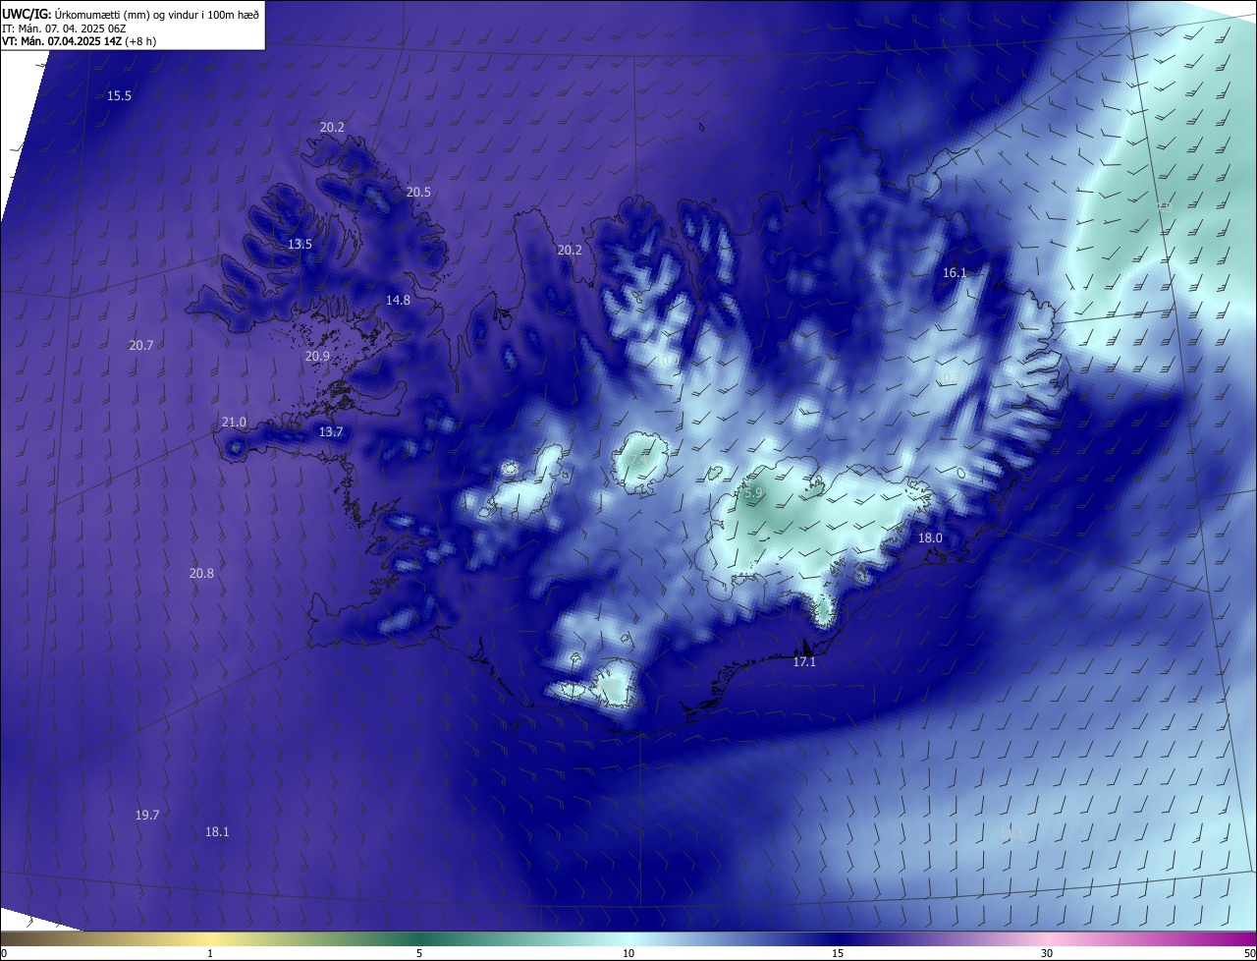Click the 20.9 value label

point(317,356)
